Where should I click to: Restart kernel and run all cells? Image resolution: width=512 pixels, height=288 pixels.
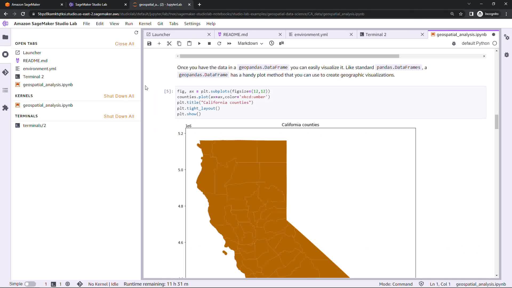click(x=229, y=43)
